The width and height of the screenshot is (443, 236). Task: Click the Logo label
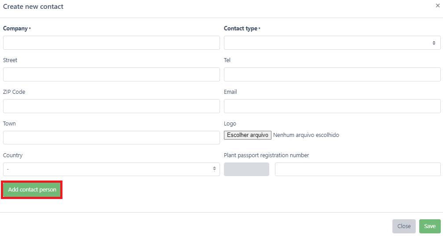[230, 124]
